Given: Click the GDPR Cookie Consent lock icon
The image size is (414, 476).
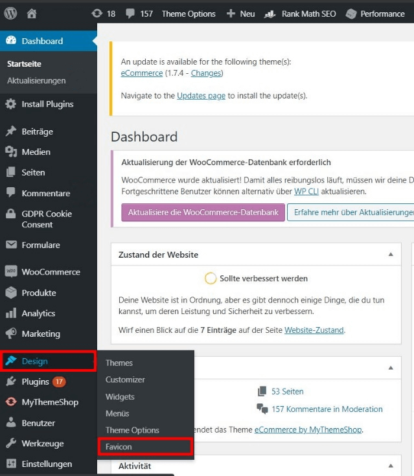Looking at the screenshot, I should (x=11, y=214).
